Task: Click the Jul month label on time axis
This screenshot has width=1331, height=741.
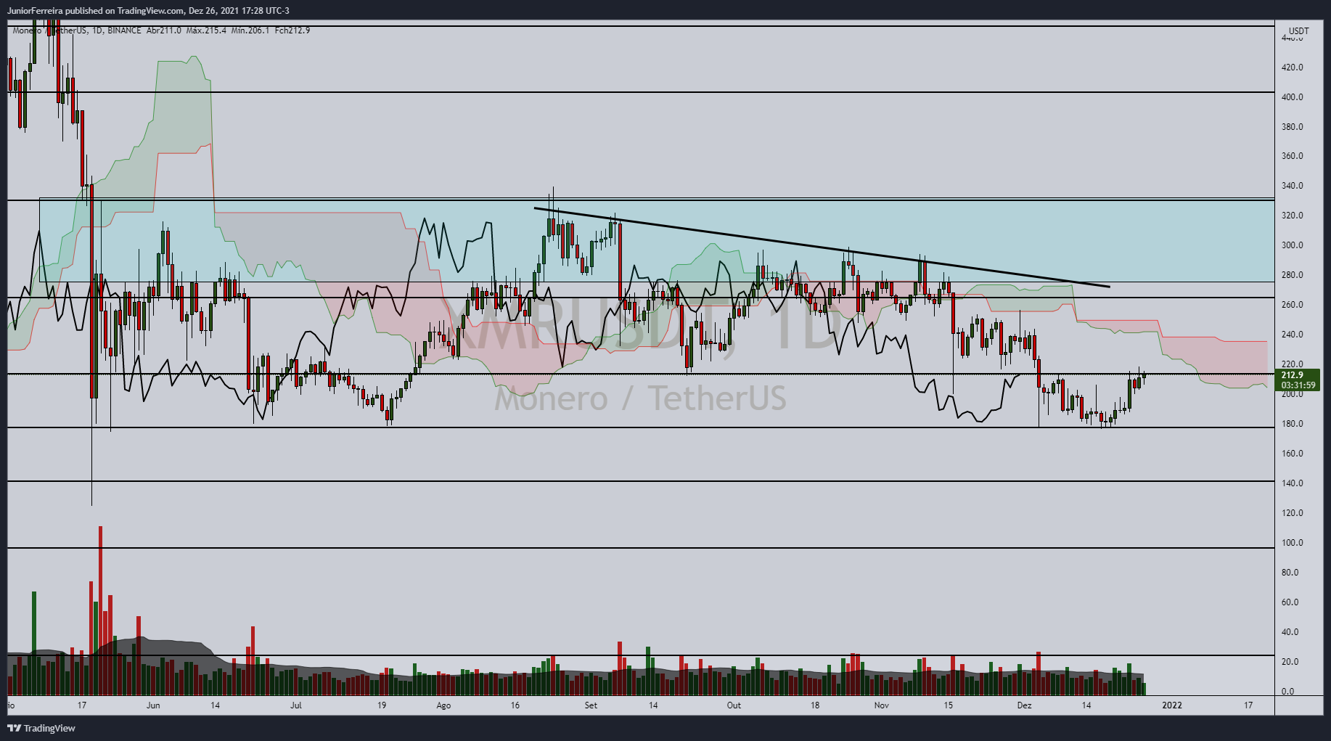Action: (x=295, y=705)
